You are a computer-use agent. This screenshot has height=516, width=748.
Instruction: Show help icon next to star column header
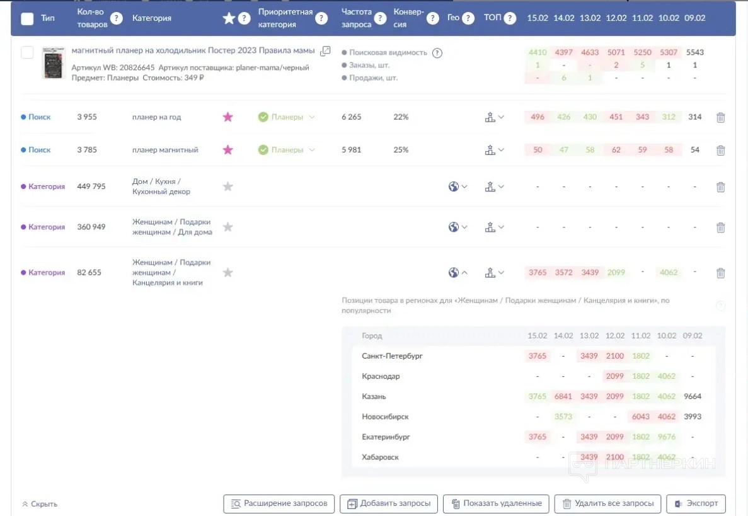click(x=245, y=18)
